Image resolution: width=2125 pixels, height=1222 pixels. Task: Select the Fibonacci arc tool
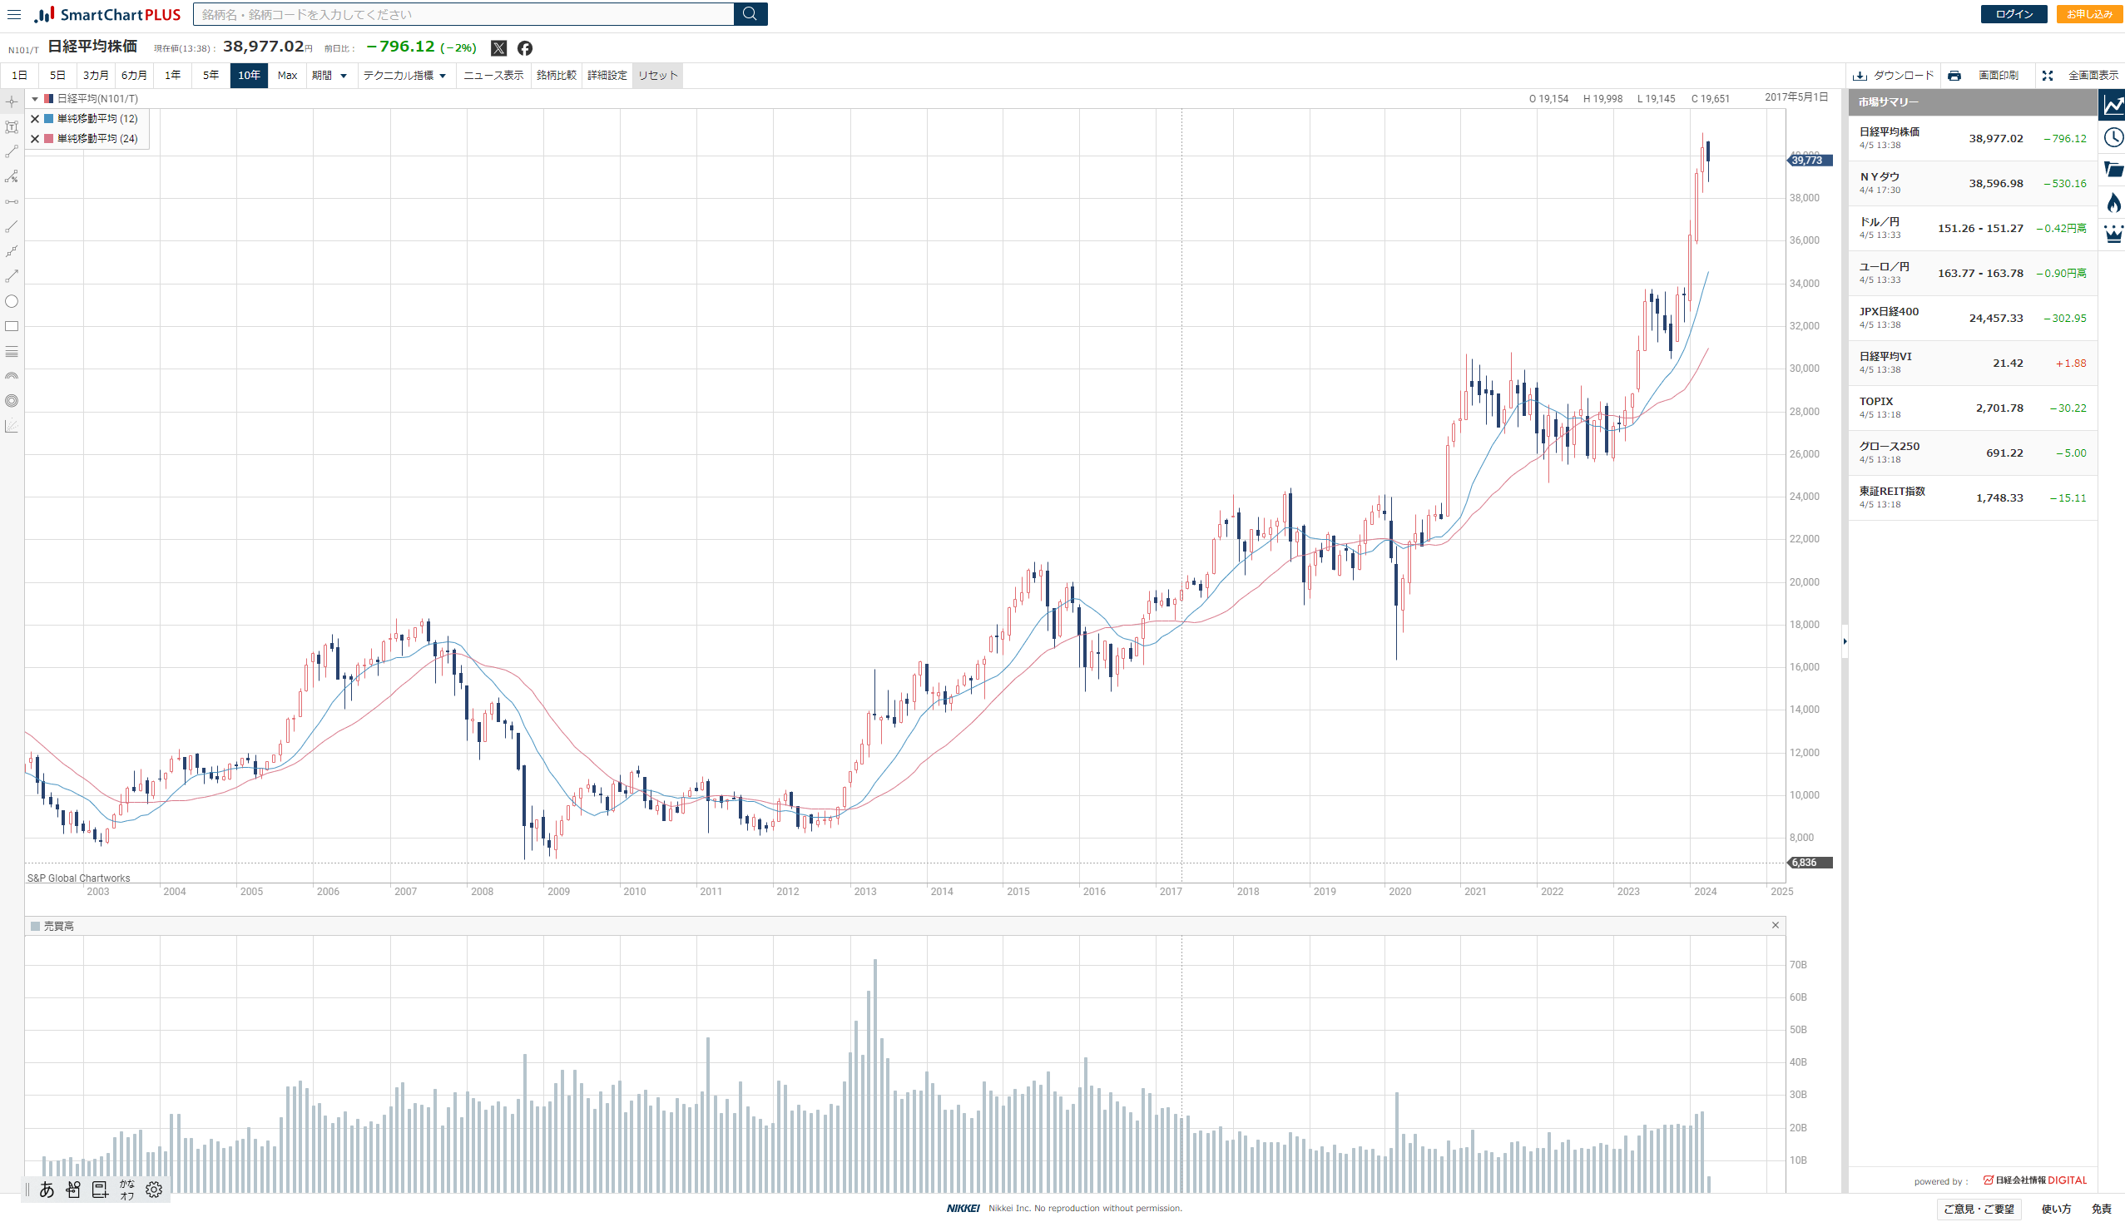(12, 377)
